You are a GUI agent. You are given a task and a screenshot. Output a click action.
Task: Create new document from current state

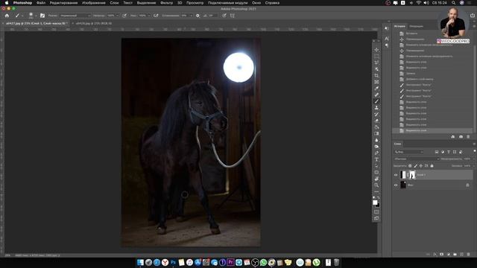pos(453,137)
